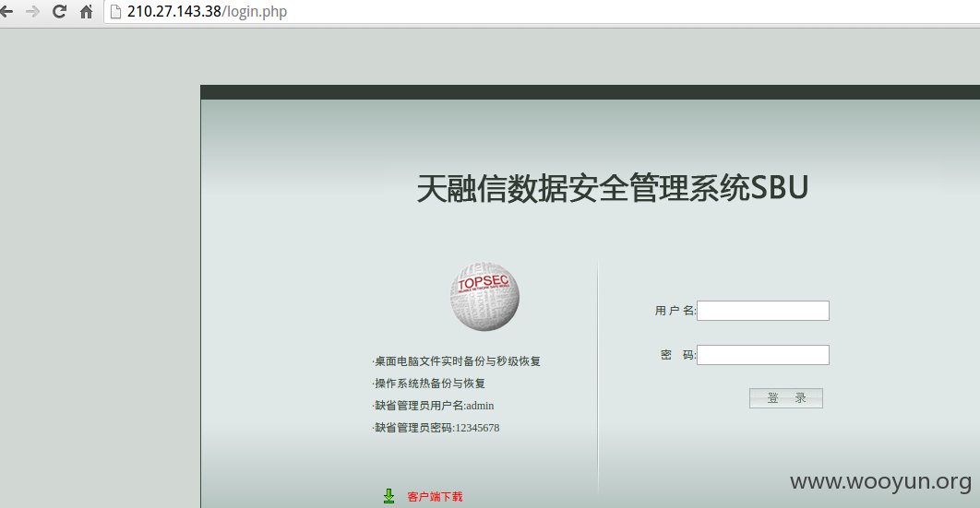Click the 操作系统热备份与恢复 line

[429, 384]
